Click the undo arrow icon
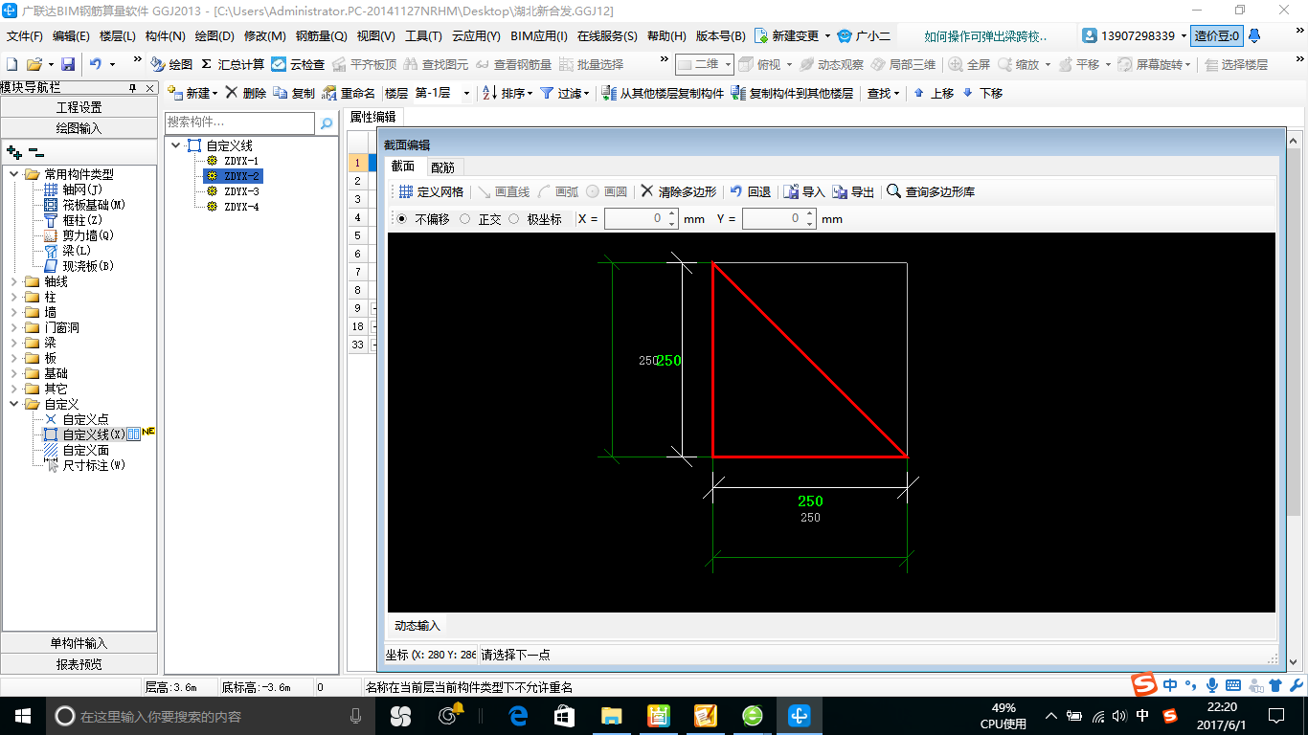The height and width of the screenshot is (735, 1308). [x=96, y=64]
